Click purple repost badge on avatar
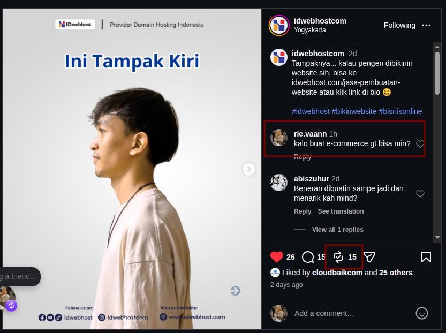 (11, 306)
